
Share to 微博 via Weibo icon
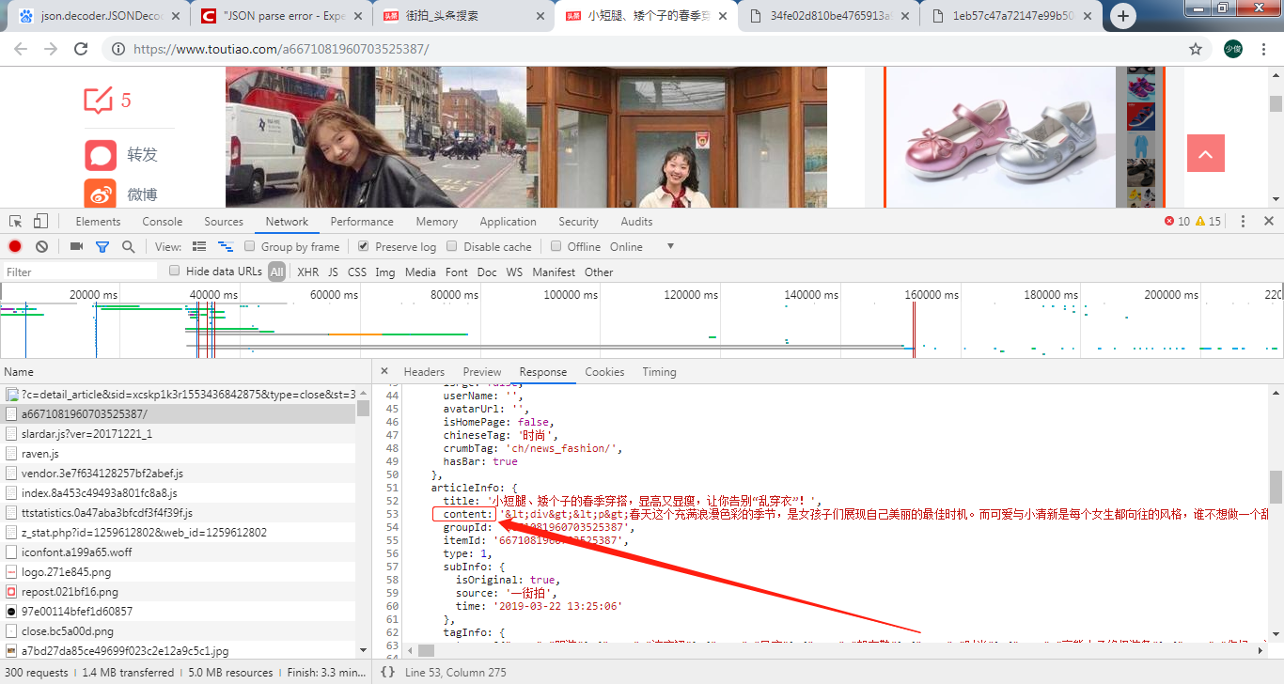coord(101,194)
